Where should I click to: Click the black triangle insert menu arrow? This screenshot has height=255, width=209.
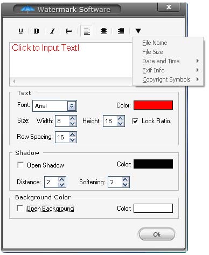tap(138, 31)
